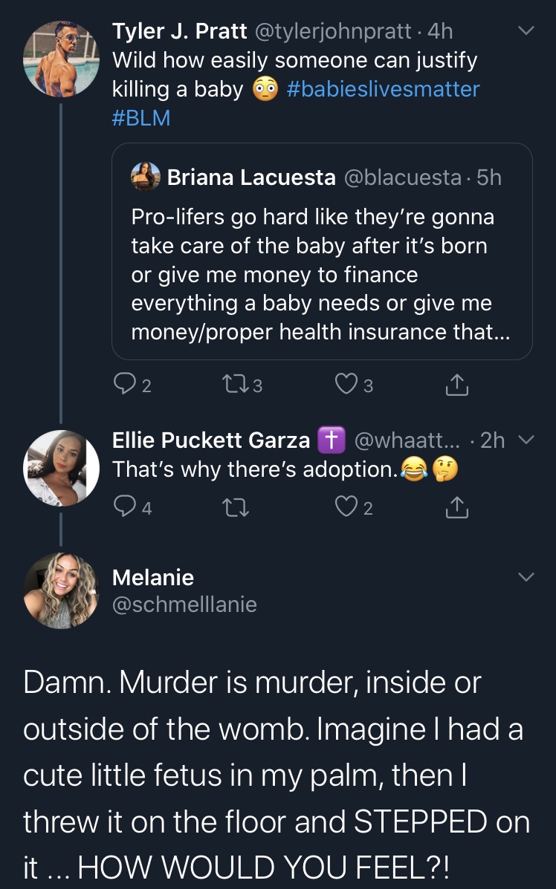The width and height of the screenshot is (556, 889).
Task: Open the #BLM hashtag link
Action: pos(141,118)
